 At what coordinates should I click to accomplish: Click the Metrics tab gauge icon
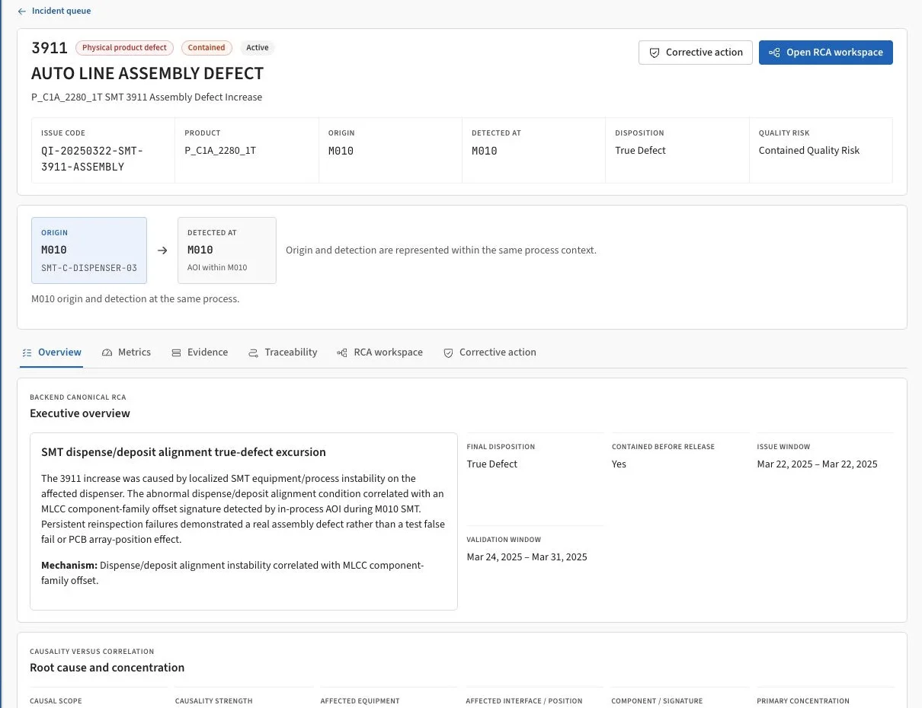(107, 352)
